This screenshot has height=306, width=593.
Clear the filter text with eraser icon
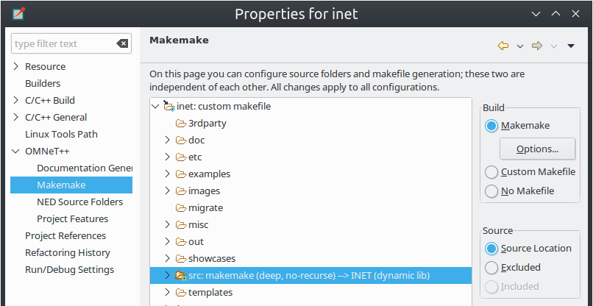pyautogui.click(x=122, y=43)
